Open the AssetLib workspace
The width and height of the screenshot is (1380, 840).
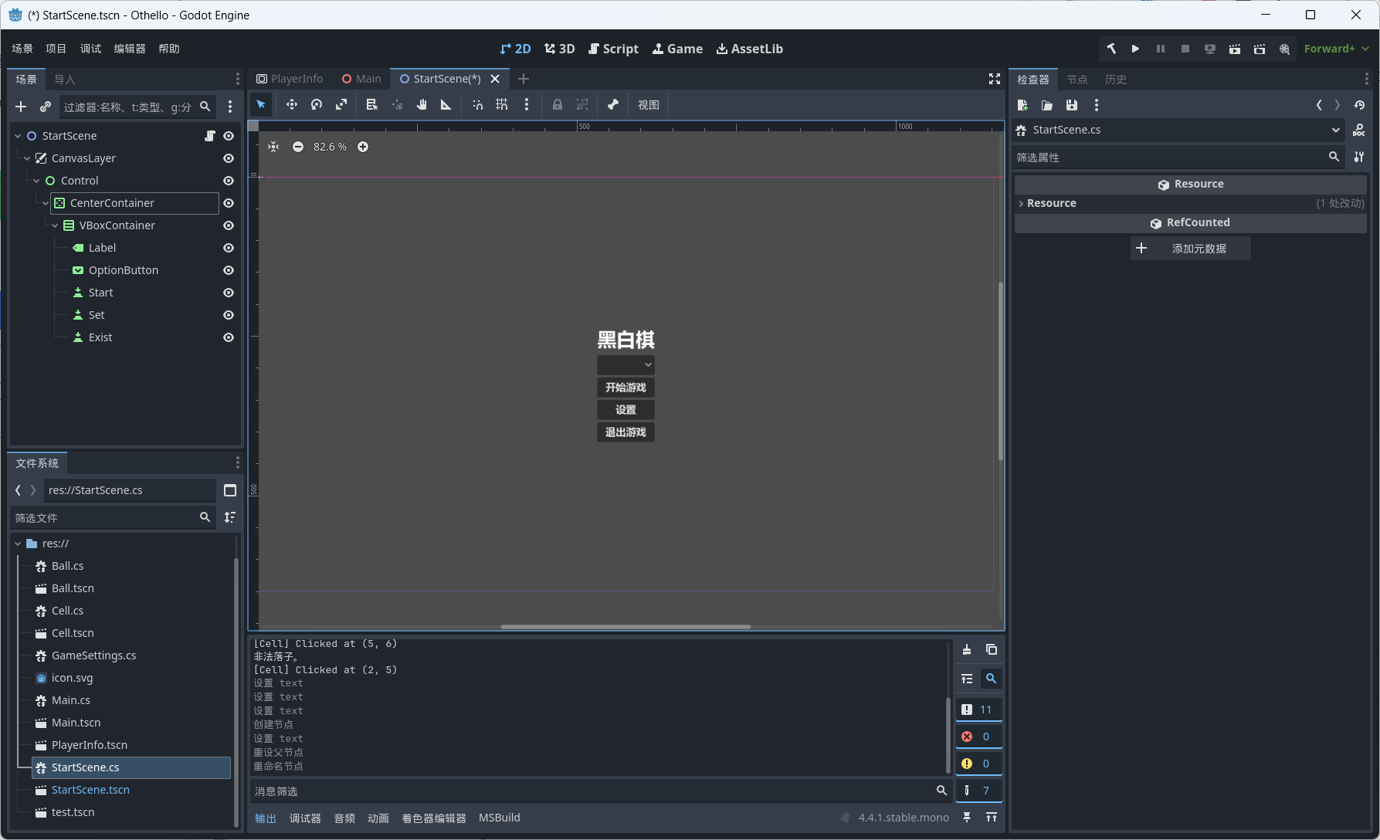[749, 49]
